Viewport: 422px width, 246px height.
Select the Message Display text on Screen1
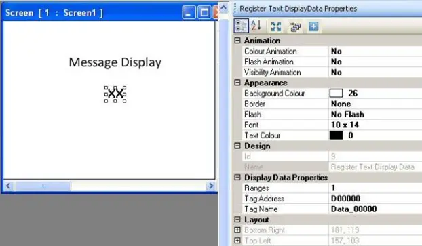tap(115, 62)
